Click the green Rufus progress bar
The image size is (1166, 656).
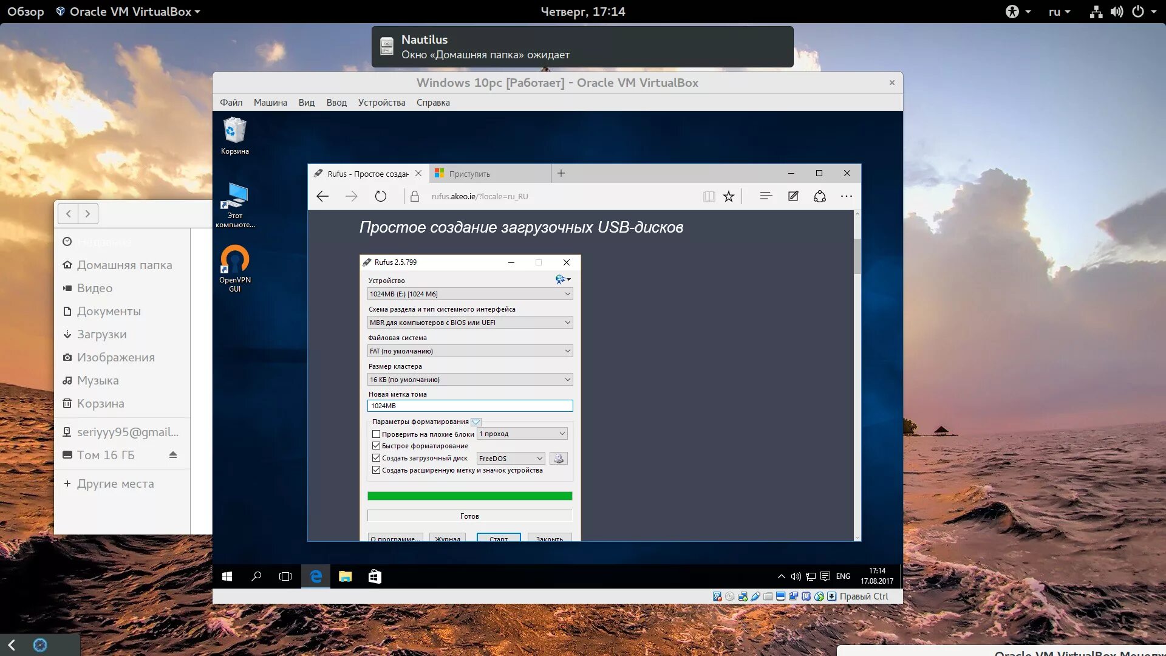(x=470, y=496)
